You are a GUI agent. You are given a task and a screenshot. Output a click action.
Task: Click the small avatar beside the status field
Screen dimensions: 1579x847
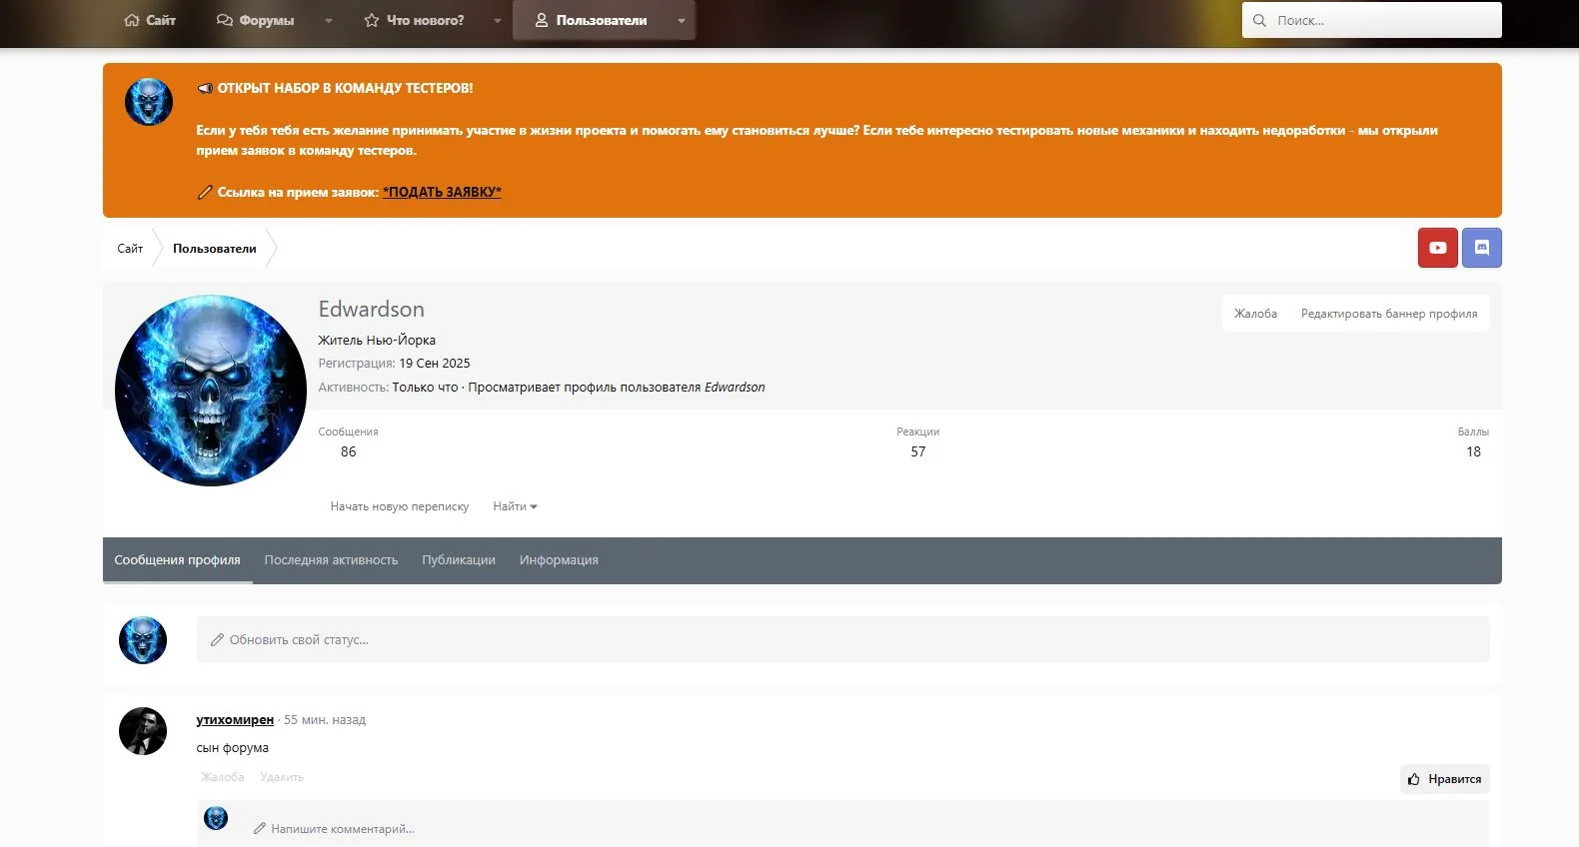click(x=143, y=640)
